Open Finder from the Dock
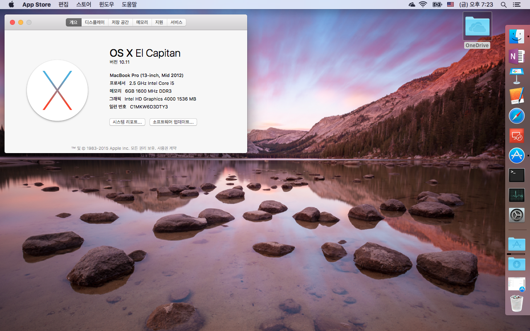Viewport: 530px width, 331px height. 517,36
